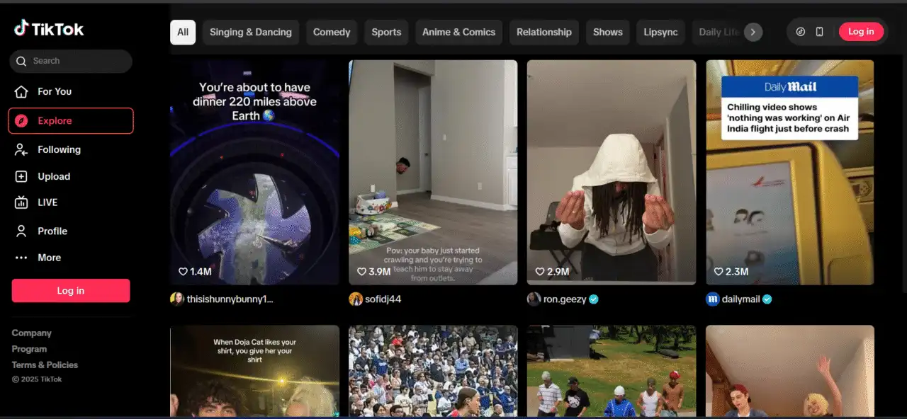Open the sofidj44 username link
The width and height of the screenshot is (907, 419).
tap(383, 299)
